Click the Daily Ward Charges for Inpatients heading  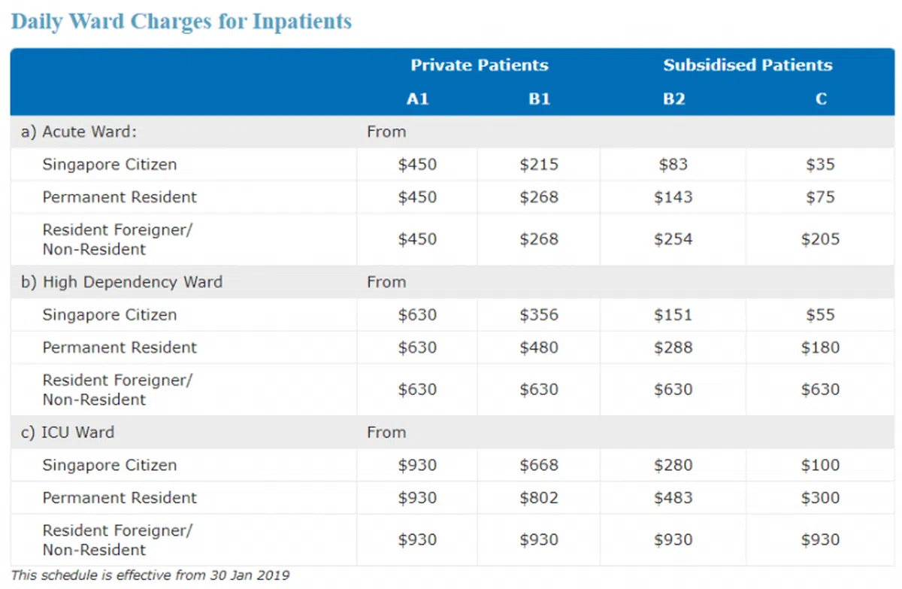click(181, 21)
